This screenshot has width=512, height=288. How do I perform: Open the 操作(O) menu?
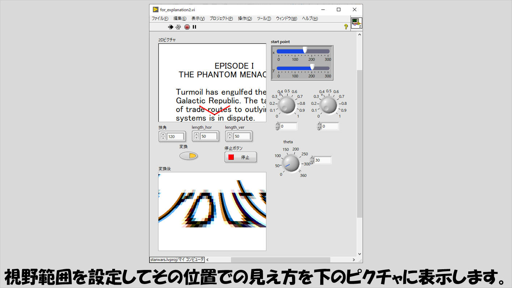click(245, 18)
